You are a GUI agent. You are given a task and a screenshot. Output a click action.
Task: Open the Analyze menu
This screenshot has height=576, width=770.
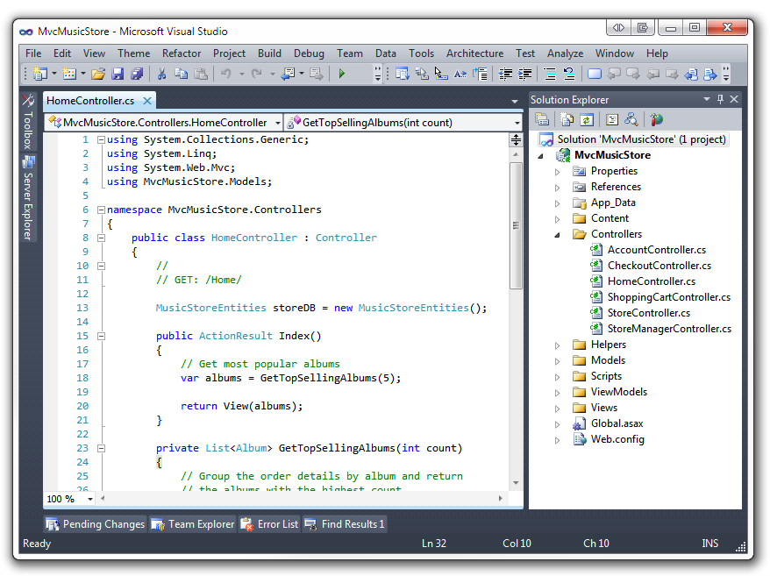566,53
